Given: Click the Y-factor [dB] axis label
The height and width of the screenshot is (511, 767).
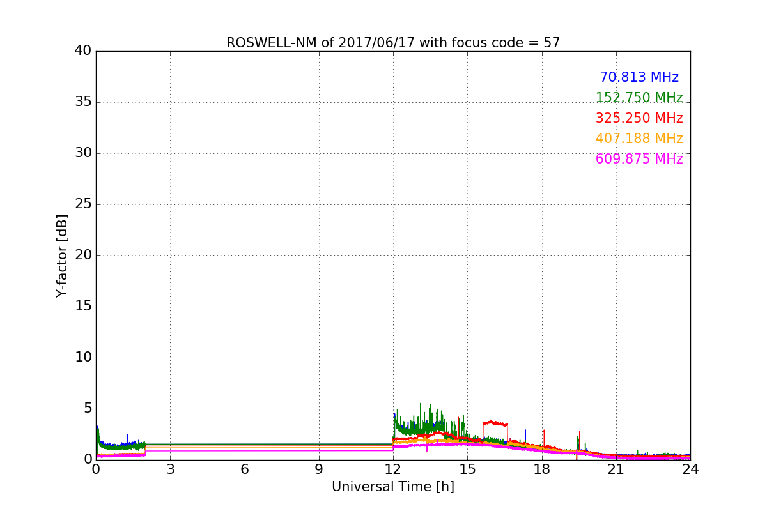Looking at the screenshot, I should (x=62, y=256).
